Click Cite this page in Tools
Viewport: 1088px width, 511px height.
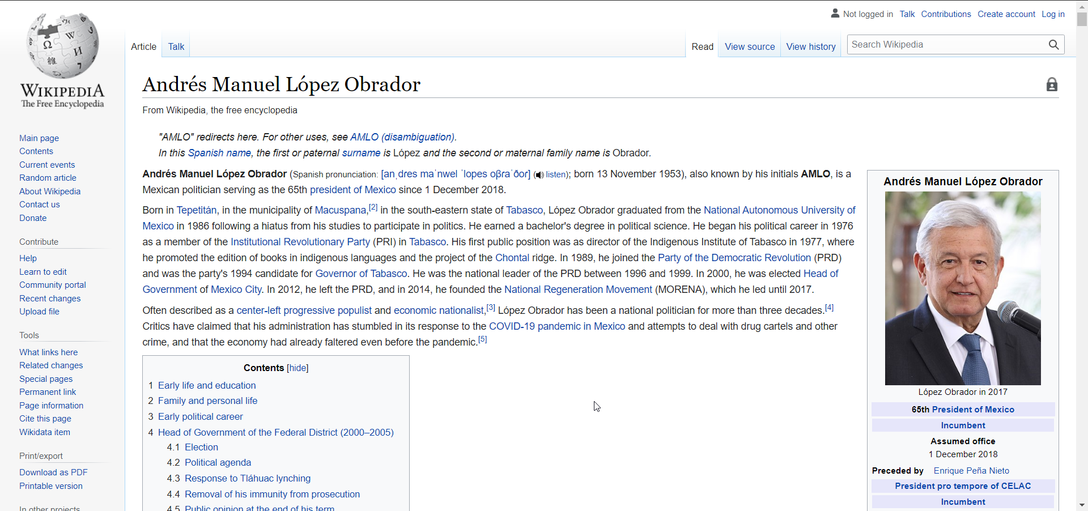[x=45, y=419]
